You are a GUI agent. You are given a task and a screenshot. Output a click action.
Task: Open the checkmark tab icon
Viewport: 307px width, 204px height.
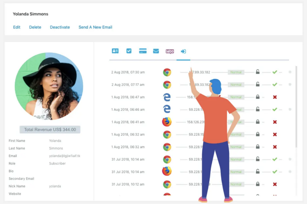coord(129,51)
